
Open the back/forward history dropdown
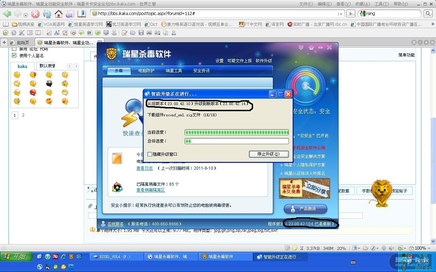pyautogui.click(x=26, y=15)
